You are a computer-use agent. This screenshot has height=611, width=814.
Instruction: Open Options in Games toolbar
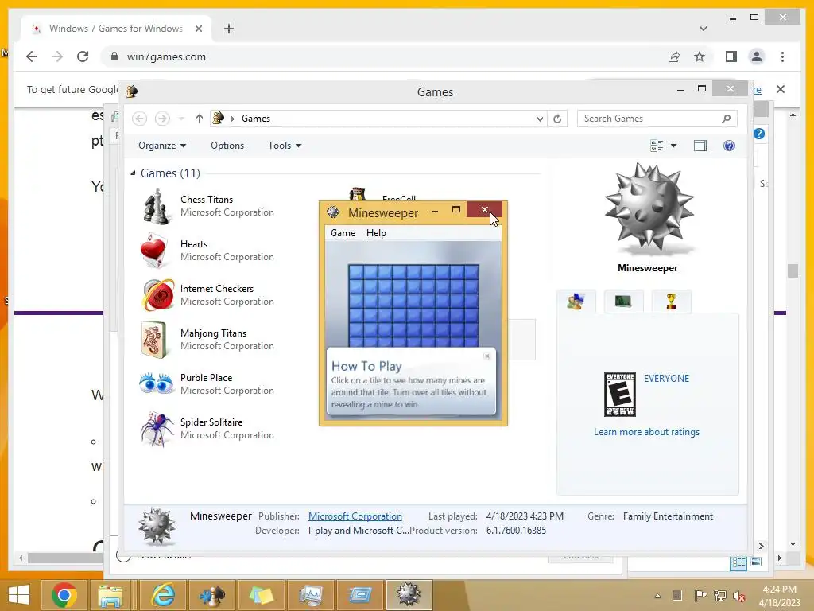click(227, 146)
